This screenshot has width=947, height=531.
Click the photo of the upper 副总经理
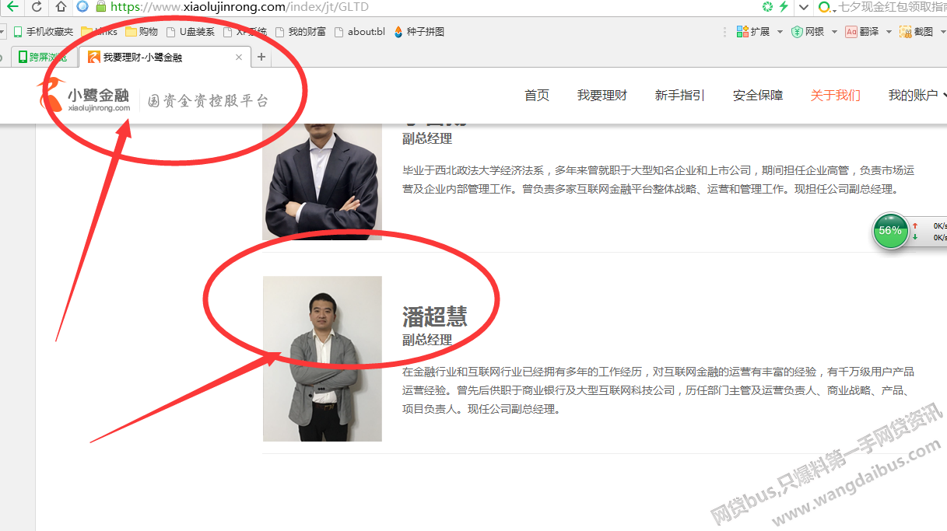click(x=322, y=181)
